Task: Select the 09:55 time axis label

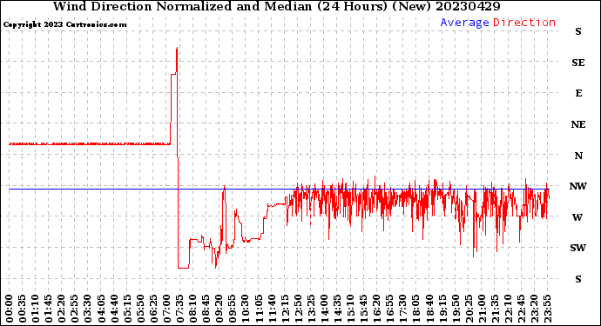Action: coord(232,309)
